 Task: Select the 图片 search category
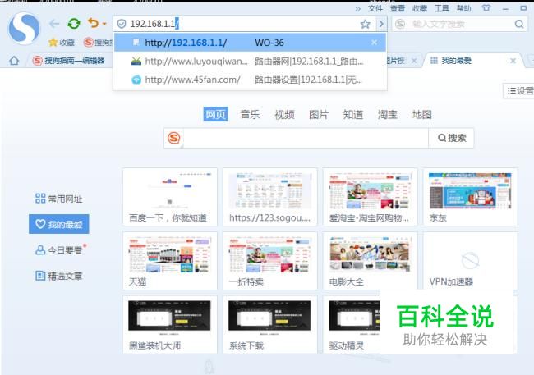(319, 114)
